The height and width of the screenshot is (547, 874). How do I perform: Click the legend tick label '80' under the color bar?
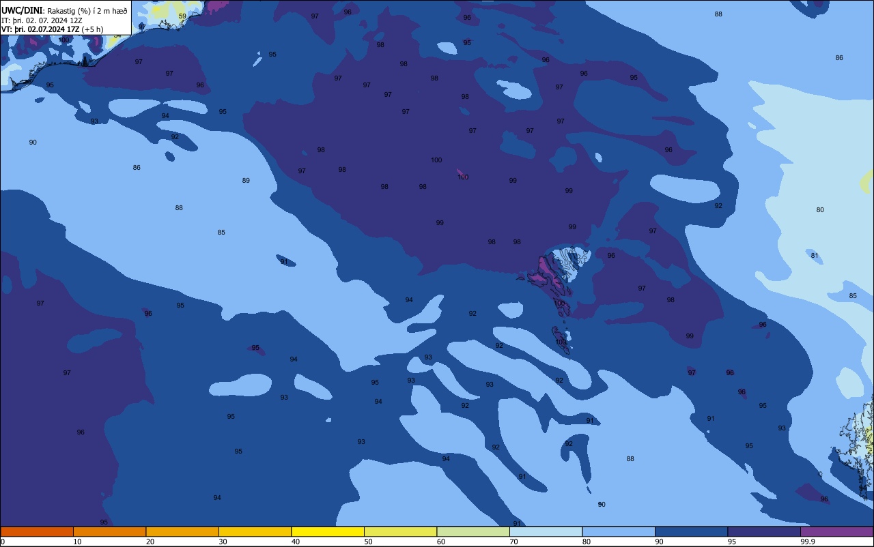coord(587,542)
